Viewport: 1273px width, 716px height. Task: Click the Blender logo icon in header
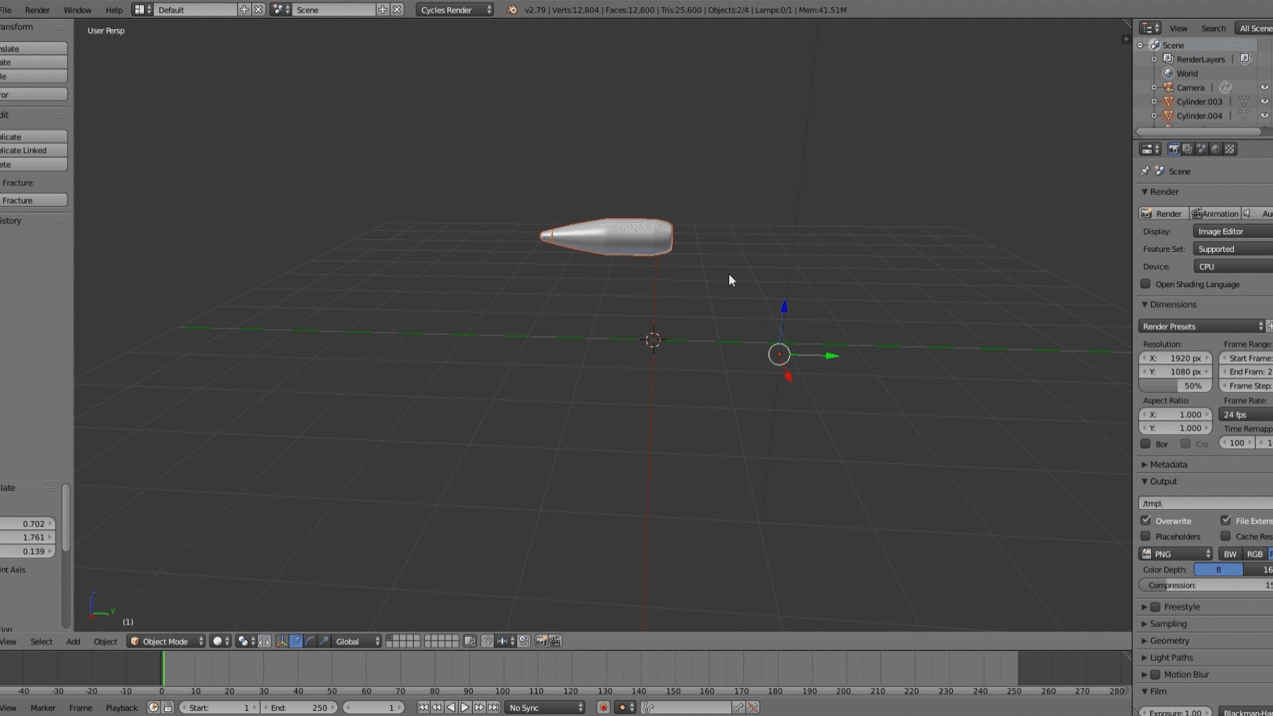point(512,10)
